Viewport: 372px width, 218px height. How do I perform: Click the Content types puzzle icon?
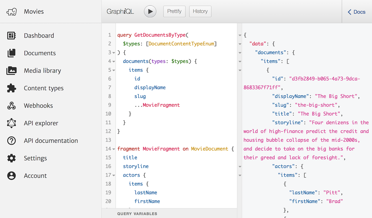pyautogui.click(x=11, y=88)
